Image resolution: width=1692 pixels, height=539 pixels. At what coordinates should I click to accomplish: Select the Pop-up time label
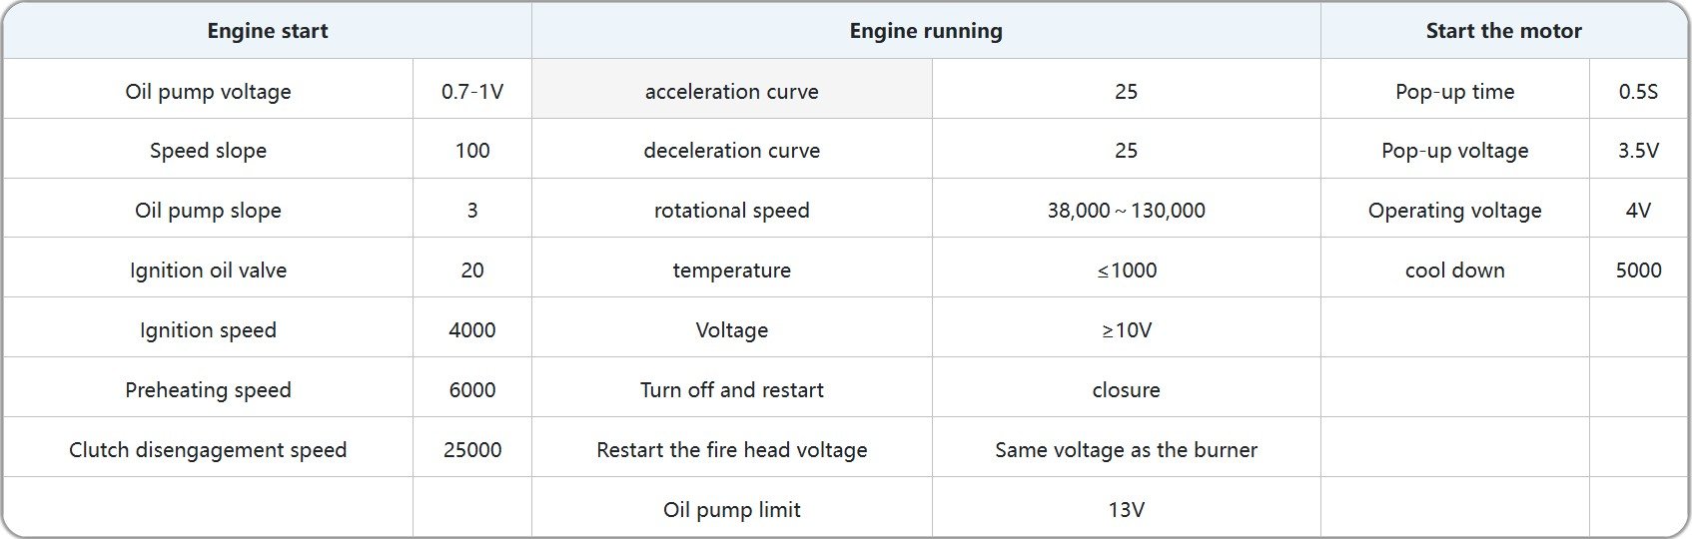1454,92
